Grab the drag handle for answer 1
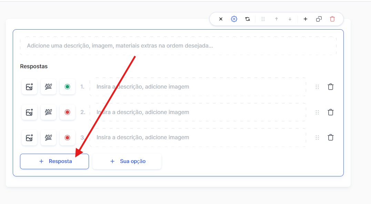 [x=317, y=87]
